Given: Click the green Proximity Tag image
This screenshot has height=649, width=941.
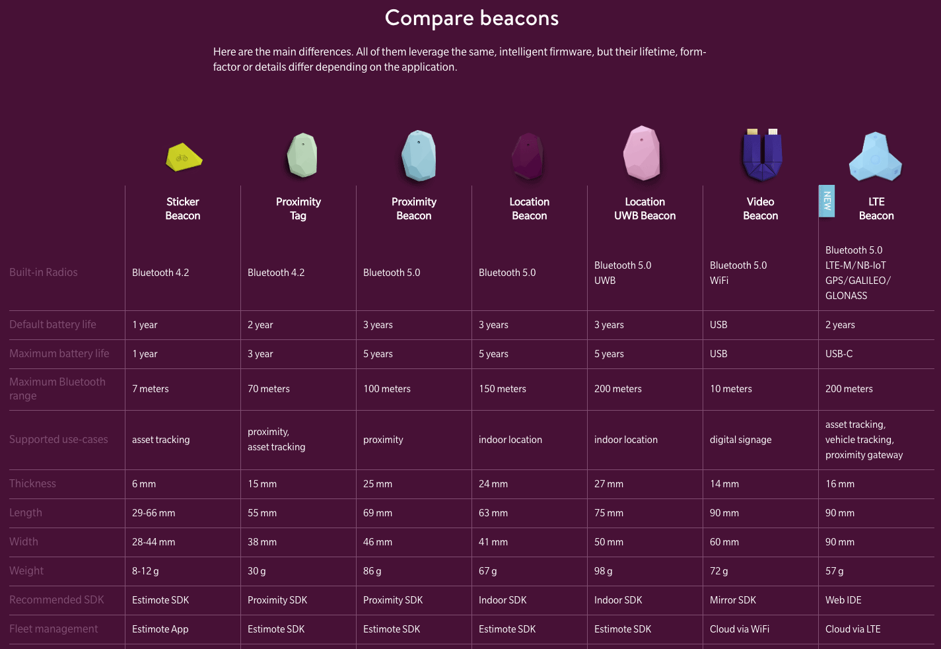Looking at the screenshot, I should tap(302, 156).
